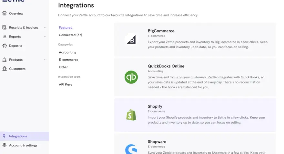284x154 pixels.
Task: Click the QuickBooks Online green logo
Action: pos(131,77)
